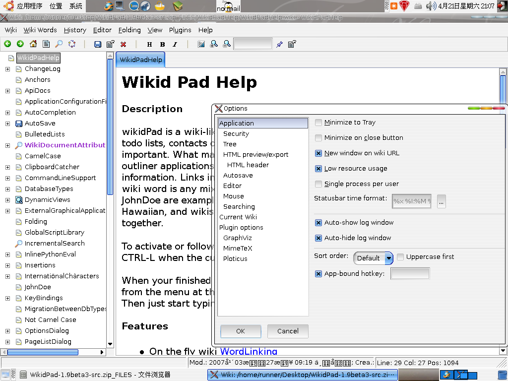Uncheck New window on wiki URL

[x=318, y=153]
